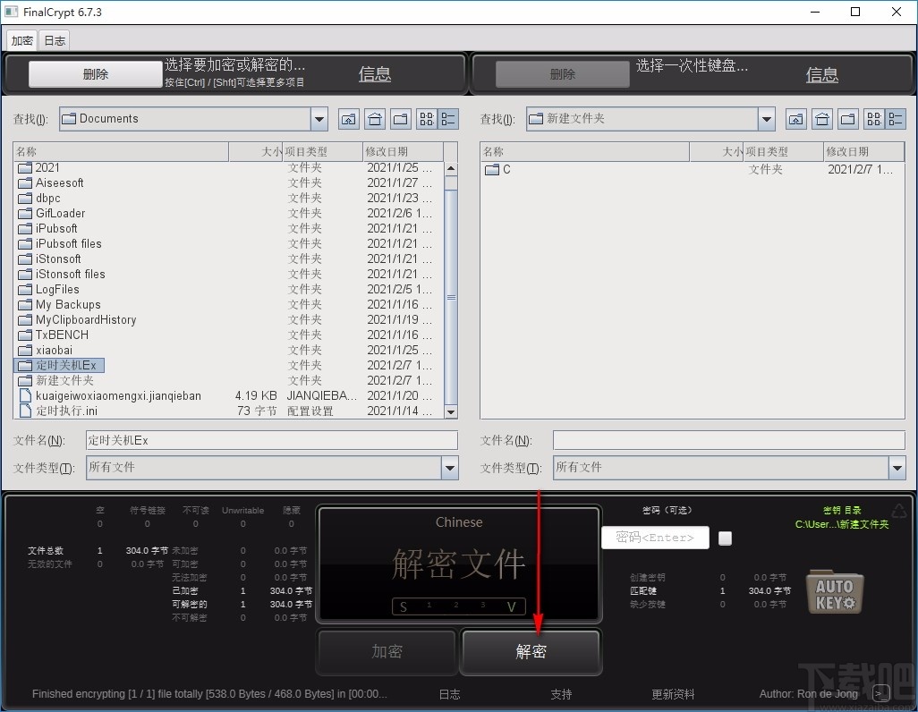Adjust the S-to-V verbosity slider
918x712 pixels.
pos(458,606)
